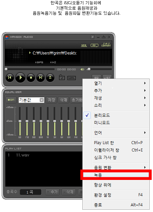Click the volume slider knob
Screen dimensions: 153x212
89,69
